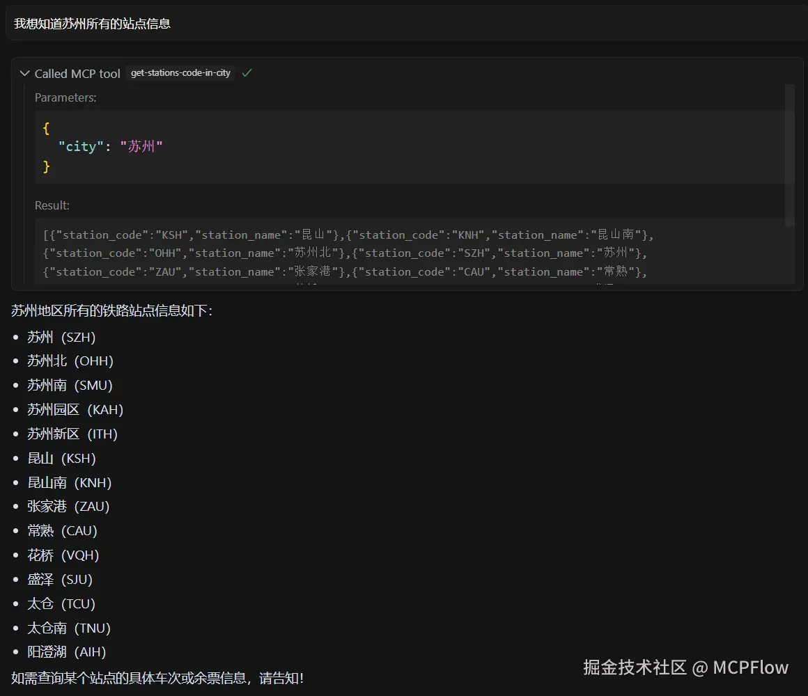Screen dimensions: 808x696
Task: Collapse the Called MCP tool section
Action: (x=24, y=73)
